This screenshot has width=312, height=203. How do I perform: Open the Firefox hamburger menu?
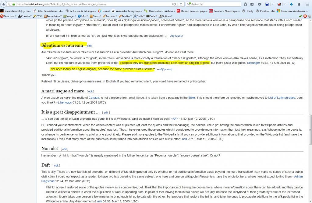pos(307,4)
